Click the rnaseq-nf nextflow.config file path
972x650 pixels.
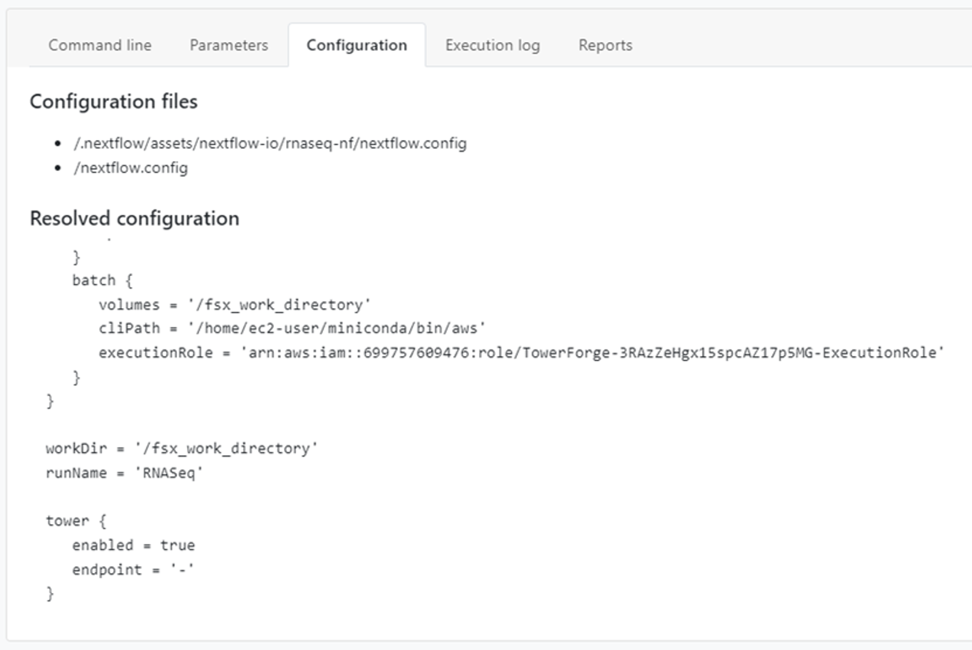coord(270,144)
